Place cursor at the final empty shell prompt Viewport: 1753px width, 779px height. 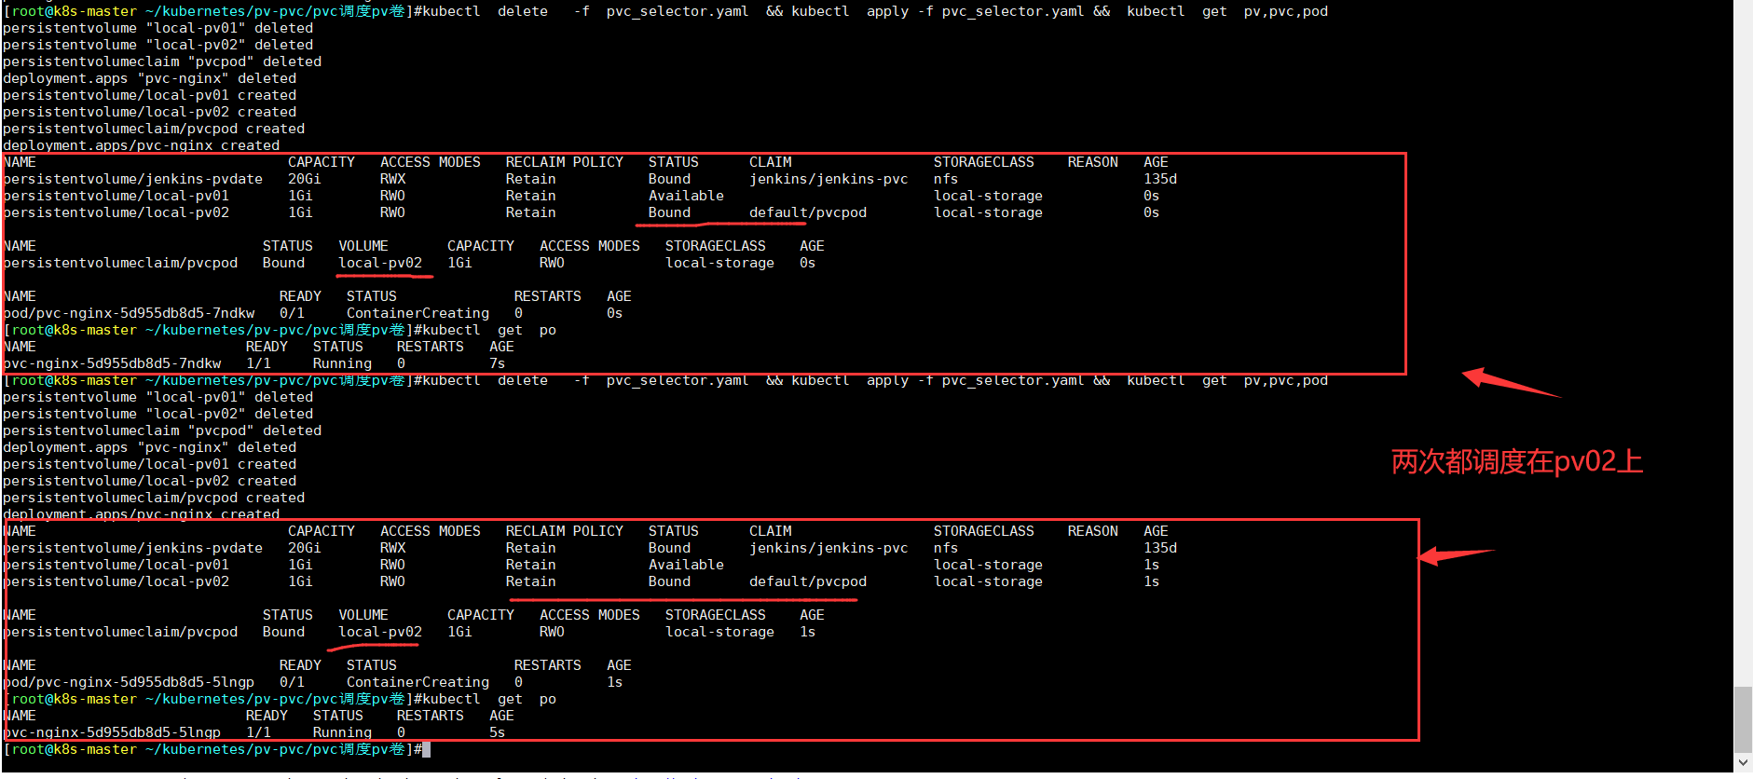[x=426, y=749]
